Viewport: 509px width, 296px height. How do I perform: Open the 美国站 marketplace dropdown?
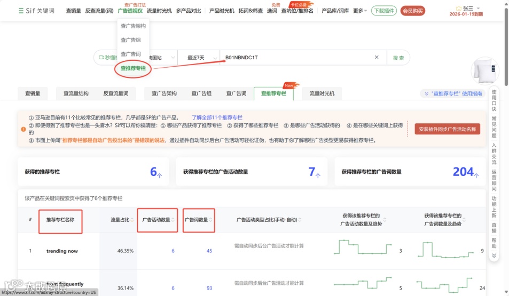(162, 58)
